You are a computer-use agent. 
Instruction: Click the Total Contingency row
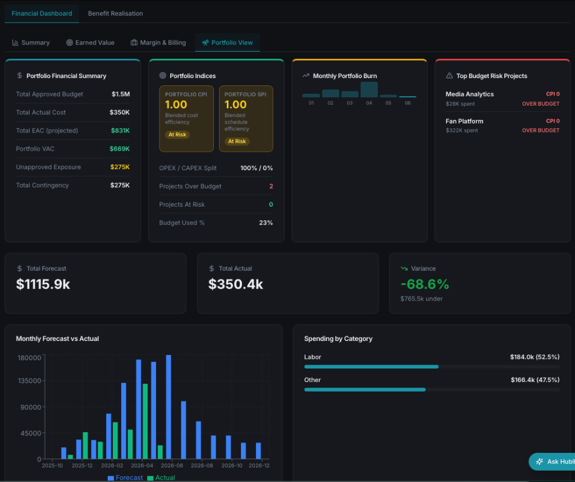72,185
